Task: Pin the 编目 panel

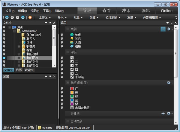Action: pyautogui.click(x=172, y=23)
